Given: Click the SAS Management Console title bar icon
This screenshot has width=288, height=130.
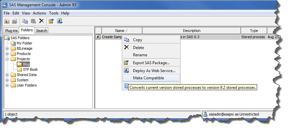Looking at the screenshot, I should point(5,5).
